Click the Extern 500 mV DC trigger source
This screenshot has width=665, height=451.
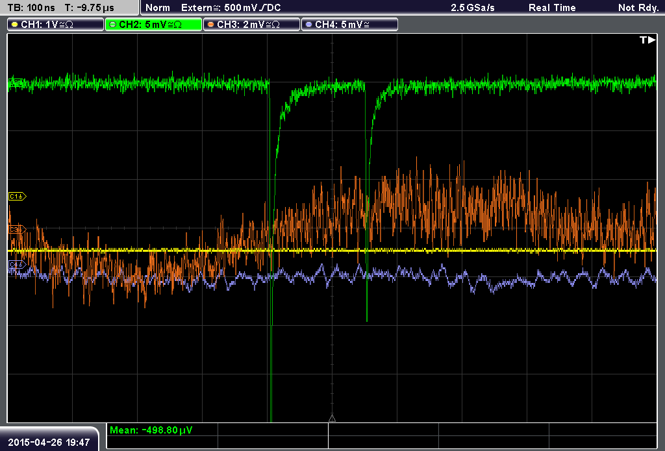point(231,8)
